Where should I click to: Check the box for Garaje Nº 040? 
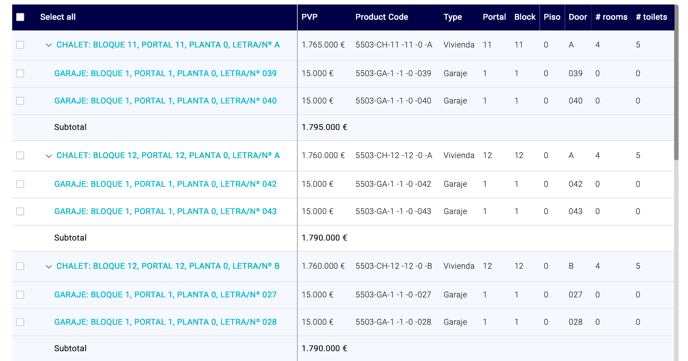pyautogui.click(x=20, y=101)
